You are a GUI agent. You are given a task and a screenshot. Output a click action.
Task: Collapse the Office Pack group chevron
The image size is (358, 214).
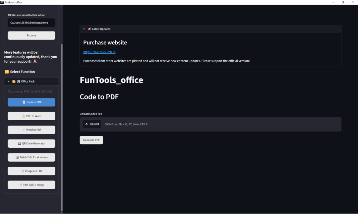[8, 81]
